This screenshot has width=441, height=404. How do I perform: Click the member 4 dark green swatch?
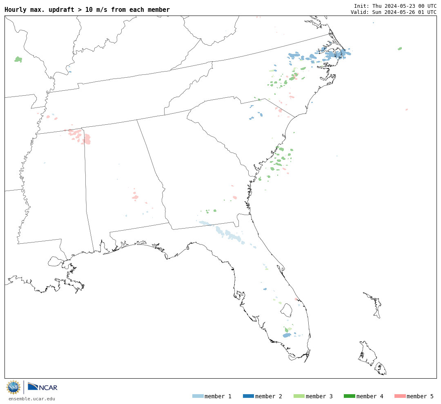click(349, 396)
